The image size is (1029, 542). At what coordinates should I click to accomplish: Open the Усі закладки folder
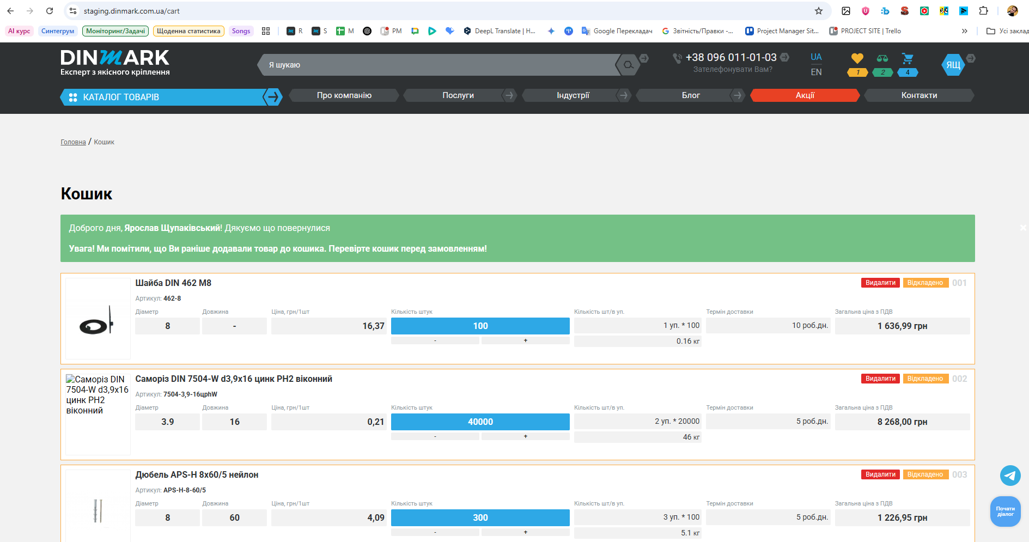(1008, 31)
